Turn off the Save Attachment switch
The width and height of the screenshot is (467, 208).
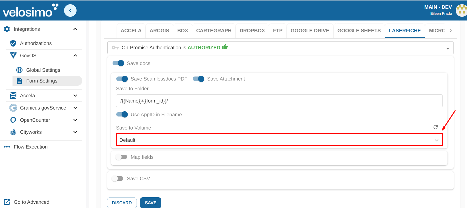[x=199, y=79]
